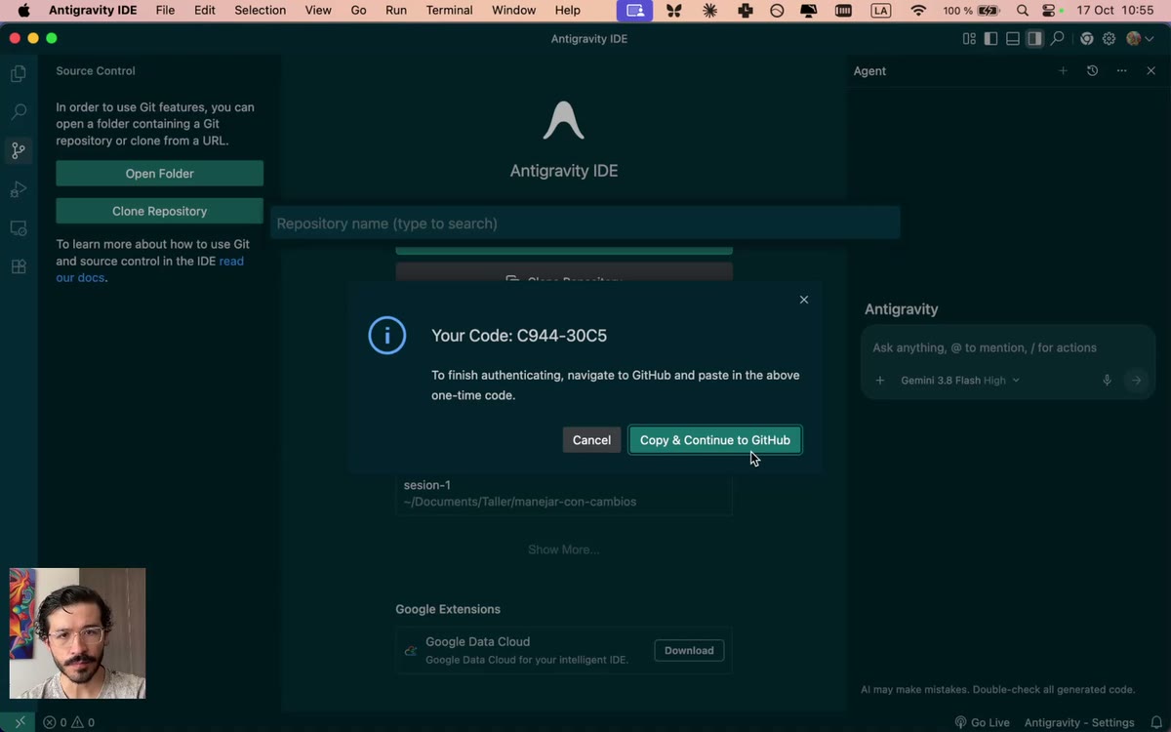
Task: Click Antigravity - Settings in status bar
Action: click(x=1079, y=722)
